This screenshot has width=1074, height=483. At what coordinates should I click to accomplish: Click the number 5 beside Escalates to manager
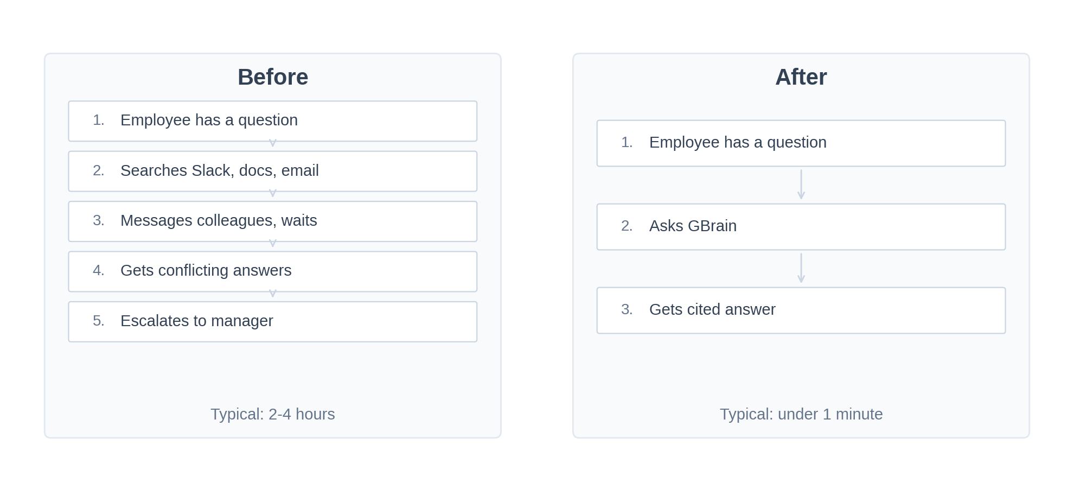click(x=98, y=321)
